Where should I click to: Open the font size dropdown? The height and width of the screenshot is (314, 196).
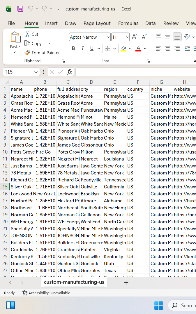coord(127,37)
